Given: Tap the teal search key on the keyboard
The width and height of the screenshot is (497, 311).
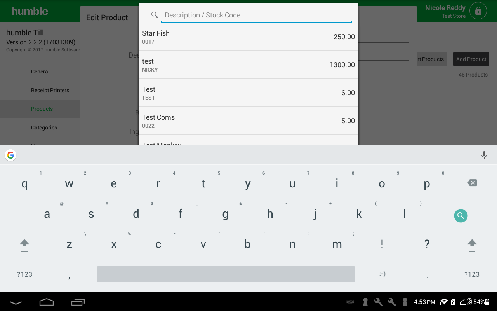Looking at the screenshot, I should 461,216.
